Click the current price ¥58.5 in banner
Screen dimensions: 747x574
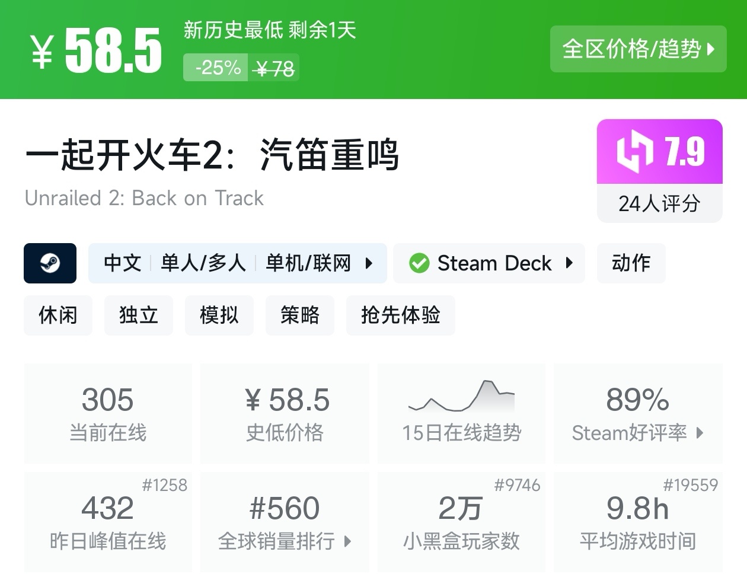click(x=96, y=50)
